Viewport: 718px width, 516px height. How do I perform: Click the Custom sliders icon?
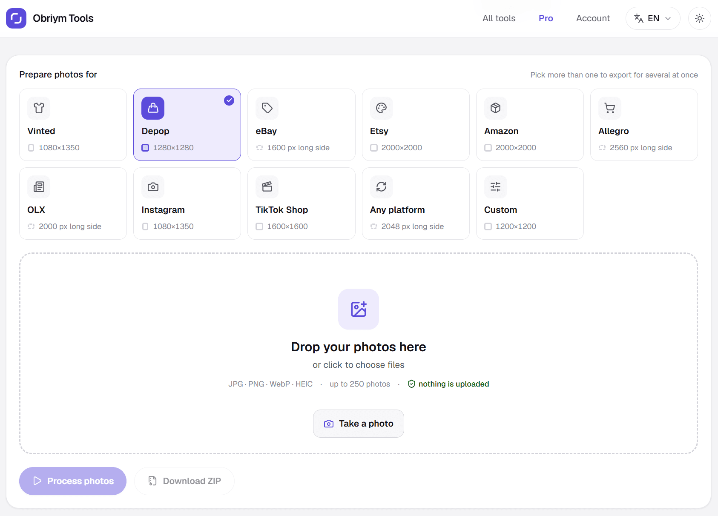[496, 187]
